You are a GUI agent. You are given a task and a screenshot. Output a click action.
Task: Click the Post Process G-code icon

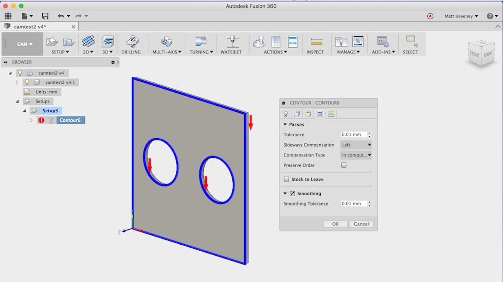[276, 42]
